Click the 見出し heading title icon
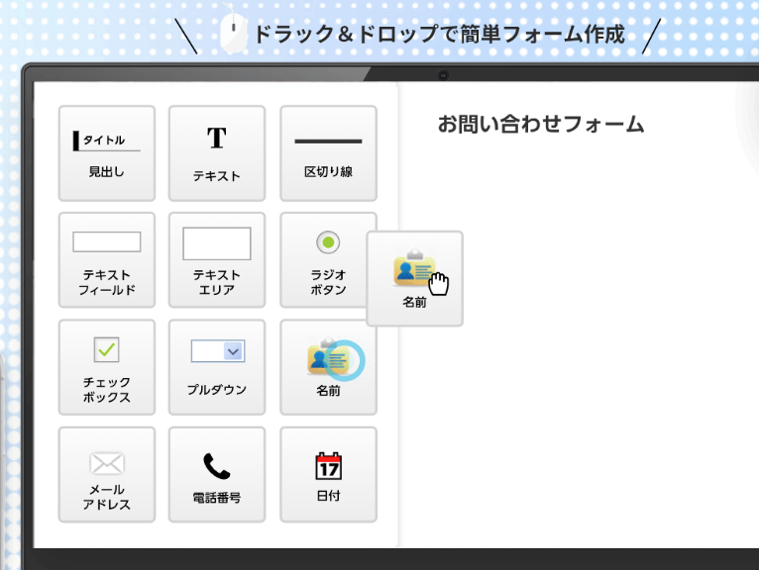 (106, 141)
